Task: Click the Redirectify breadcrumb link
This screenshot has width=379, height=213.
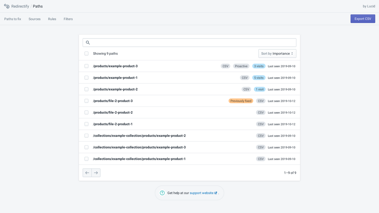Action: (x=20, y=6)
